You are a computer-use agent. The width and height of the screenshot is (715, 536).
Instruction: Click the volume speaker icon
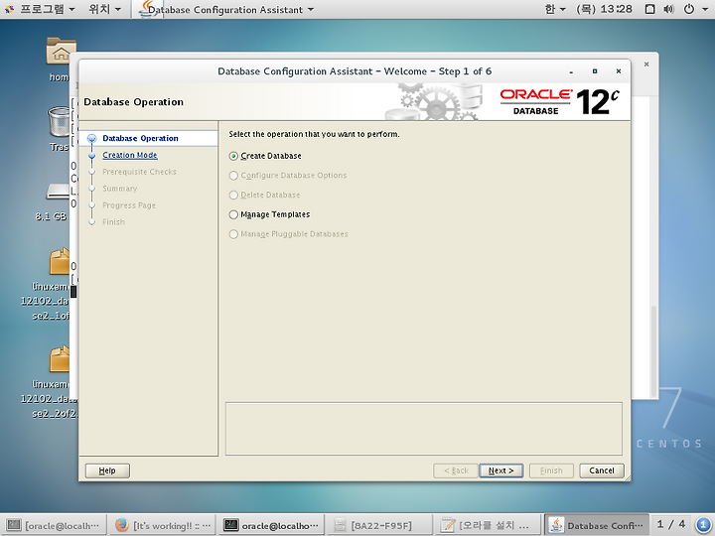tap(669, 9)
